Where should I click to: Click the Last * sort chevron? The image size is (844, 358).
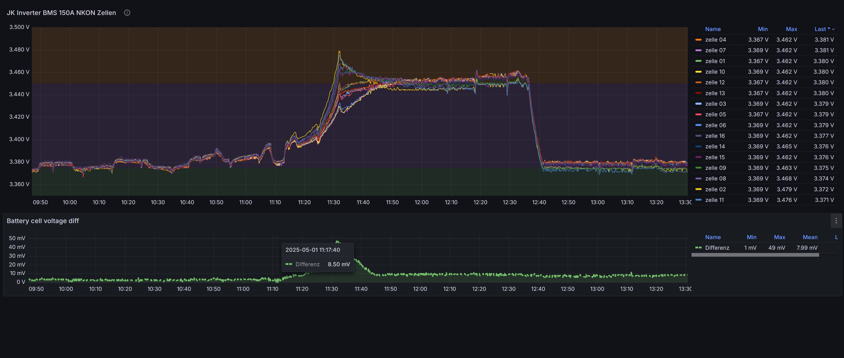pyautogui.click(x=833, y=29)
